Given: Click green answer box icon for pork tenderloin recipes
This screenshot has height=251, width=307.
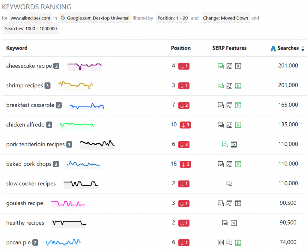Looking at the screenshot, I should pyautogui.click(x=225, y=144).
